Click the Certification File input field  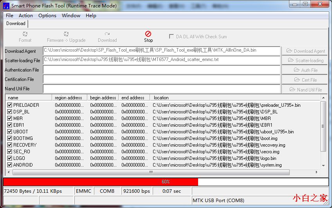[162, 79]
